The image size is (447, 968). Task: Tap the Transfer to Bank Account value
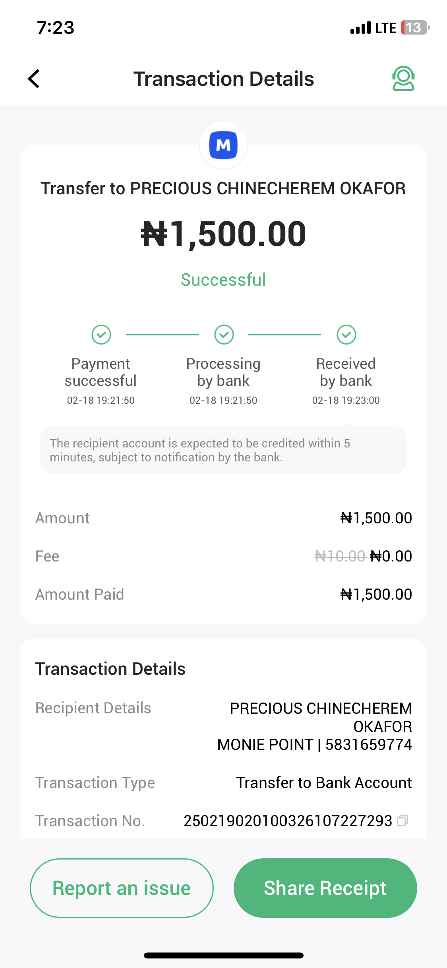tap(324, 783)
